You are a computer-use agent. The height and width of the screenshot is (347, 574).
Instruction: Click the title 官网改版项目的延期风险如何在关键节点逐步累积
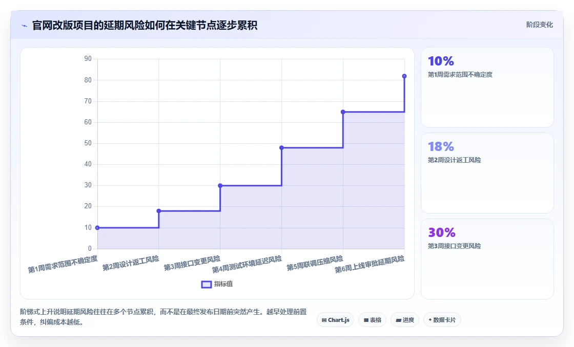pos(145,25)
